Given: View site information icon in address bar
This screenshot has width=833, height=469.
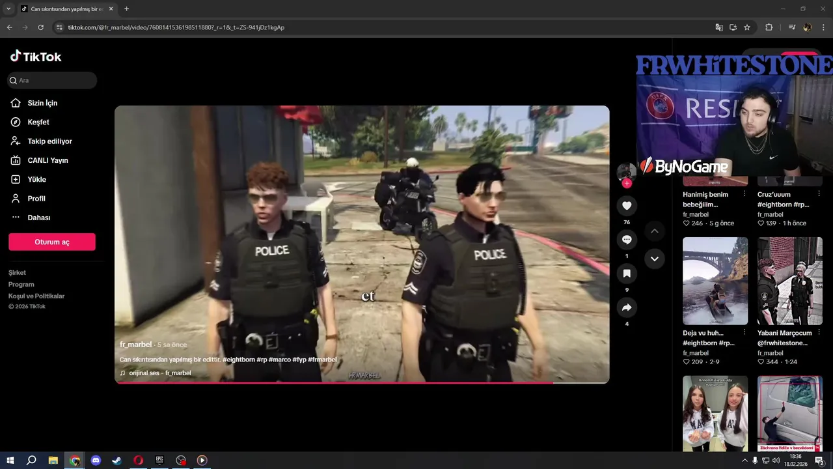Looking at the screenshot, I should (x=59, y=27).
